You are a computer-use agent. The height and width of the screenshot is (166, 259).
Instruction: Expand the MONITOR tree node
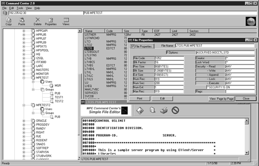click(24, 74)
